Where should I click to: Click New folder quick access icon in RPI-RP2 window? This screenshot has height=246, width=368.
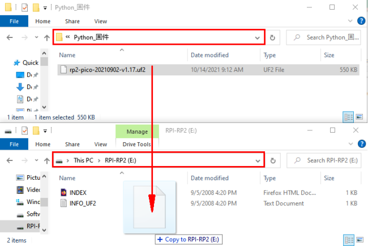(x=36, y=130)
